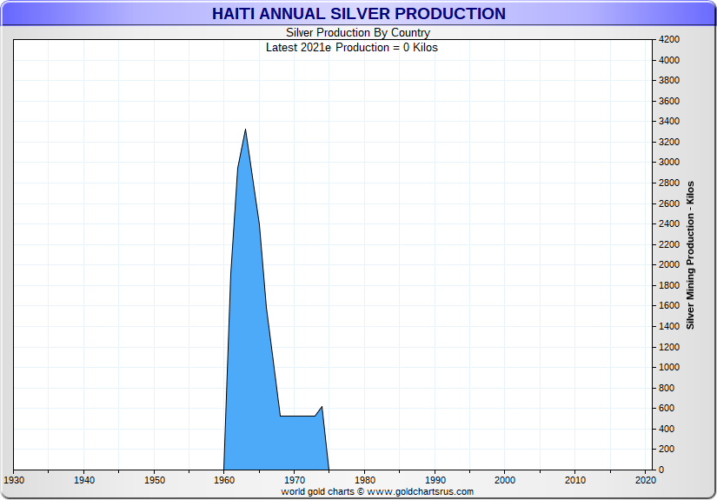The height and width of the screenshot is (500, 717).
Task: Click the 1950 label on the x-axis
Action: pos(154,479)
